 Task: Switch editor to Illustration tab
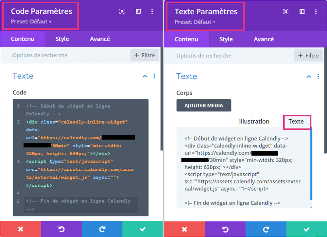coord(254,121)
